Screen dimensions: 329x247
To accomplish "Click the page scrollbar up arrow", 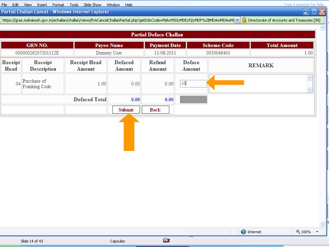I will click(322, 27).
